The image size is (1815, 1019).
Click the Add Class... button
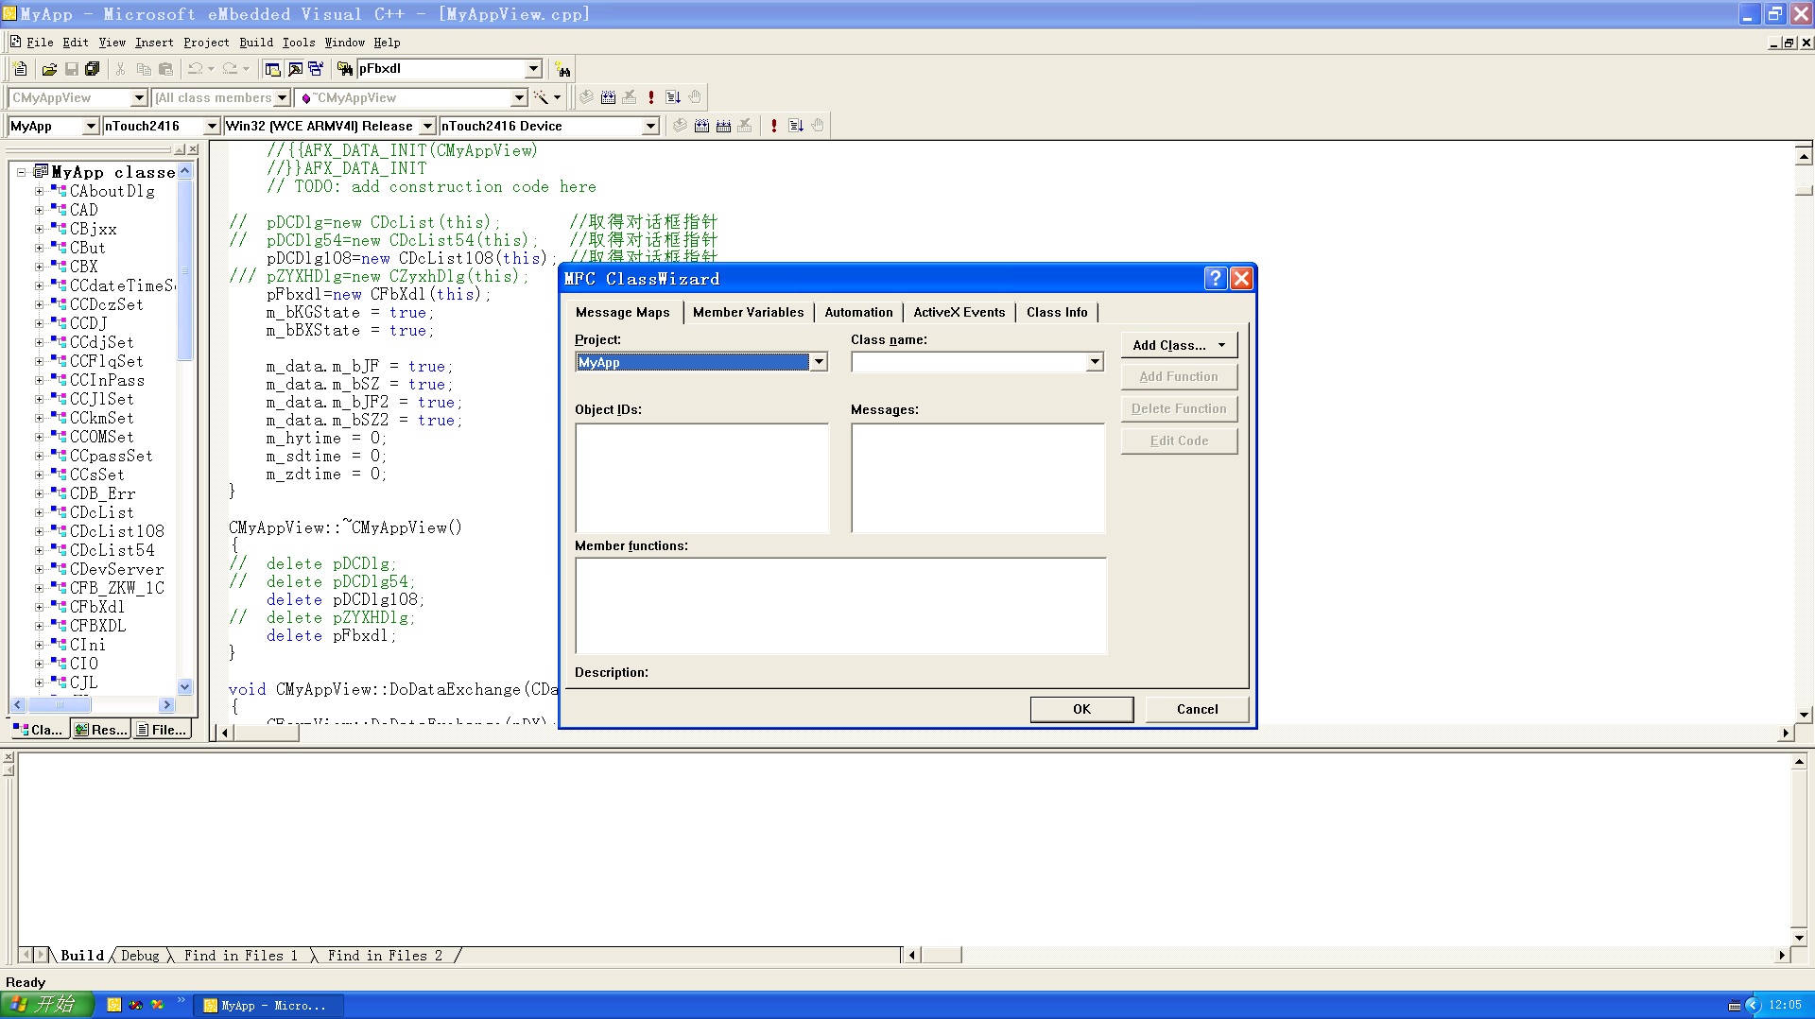[1179, 345]
